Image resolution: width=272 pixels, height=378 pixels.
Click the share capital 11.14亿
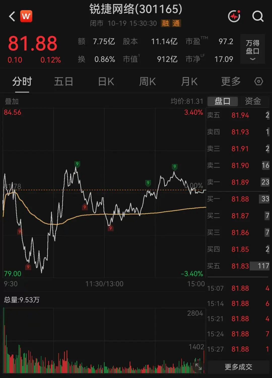point(164,41)
